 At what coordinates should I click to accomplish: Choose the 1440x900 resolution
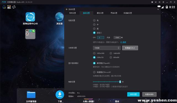111,53
